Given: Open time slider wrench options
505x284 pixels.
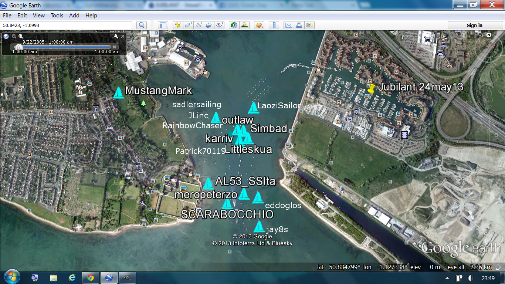Looking at the screenshot, I should pos(116,36).
